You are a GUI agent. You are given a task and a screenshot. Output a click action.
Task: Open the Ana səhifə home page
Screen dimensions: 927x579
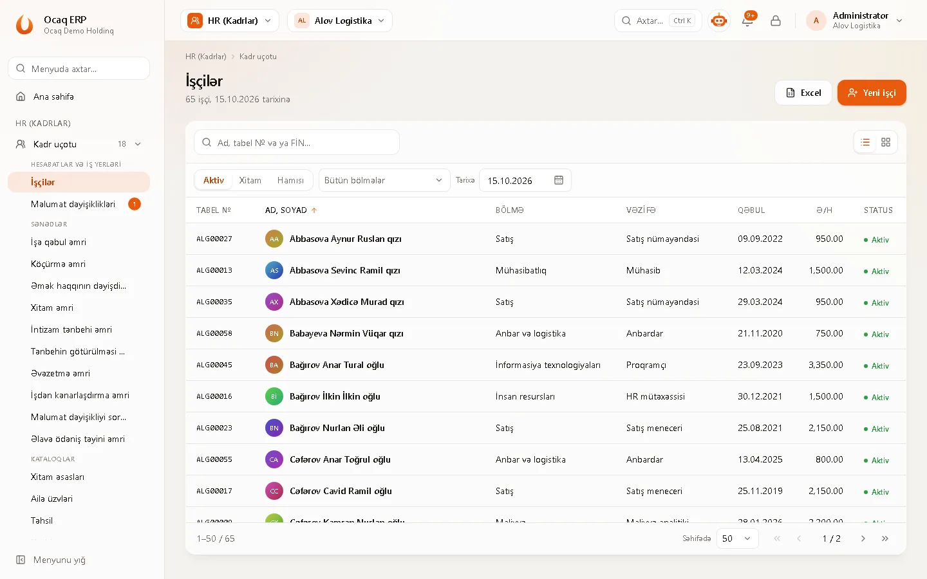(x=79, y=96)
